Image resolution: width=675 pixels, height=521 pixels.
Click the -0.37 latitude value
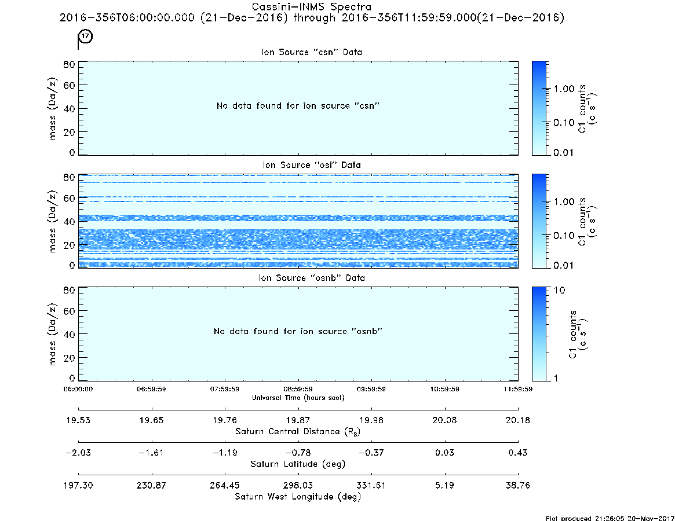click(x=371, y=453)
